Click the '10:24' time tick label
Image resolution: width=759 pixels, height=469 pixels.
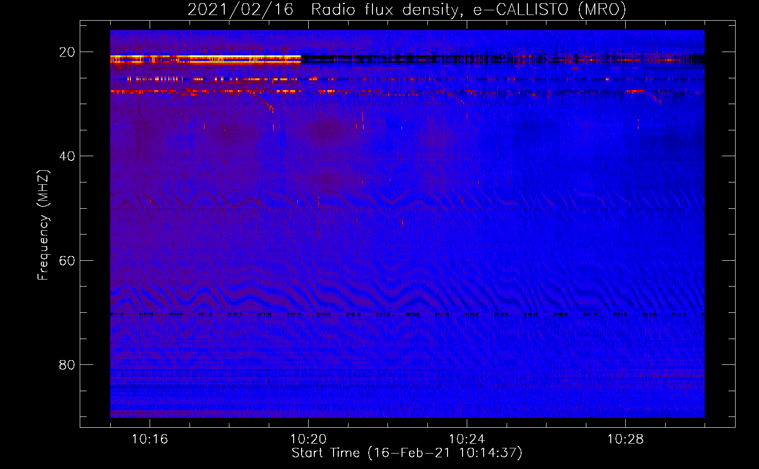point(467,439)
